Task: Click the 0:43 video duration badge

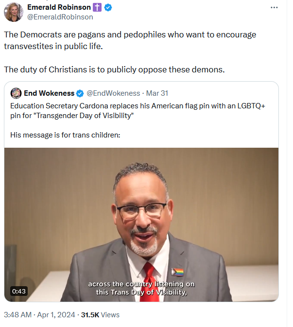Action: pos(19,291)
